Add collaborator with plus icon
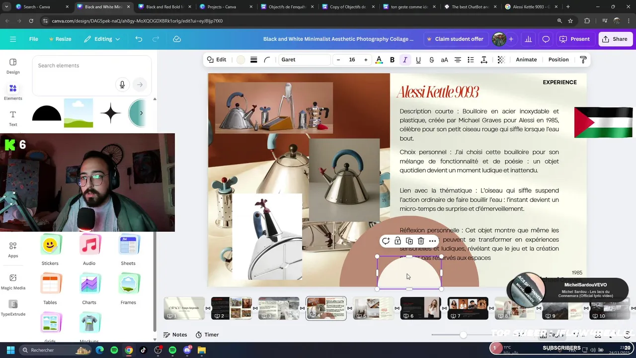Image resolution: width=636 pixels, height=358 pixels. (x=511, y=39)
